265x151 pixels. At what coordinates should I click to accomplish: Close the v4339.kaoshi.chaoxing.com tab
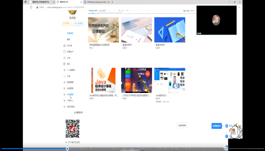tap(108, 2)
